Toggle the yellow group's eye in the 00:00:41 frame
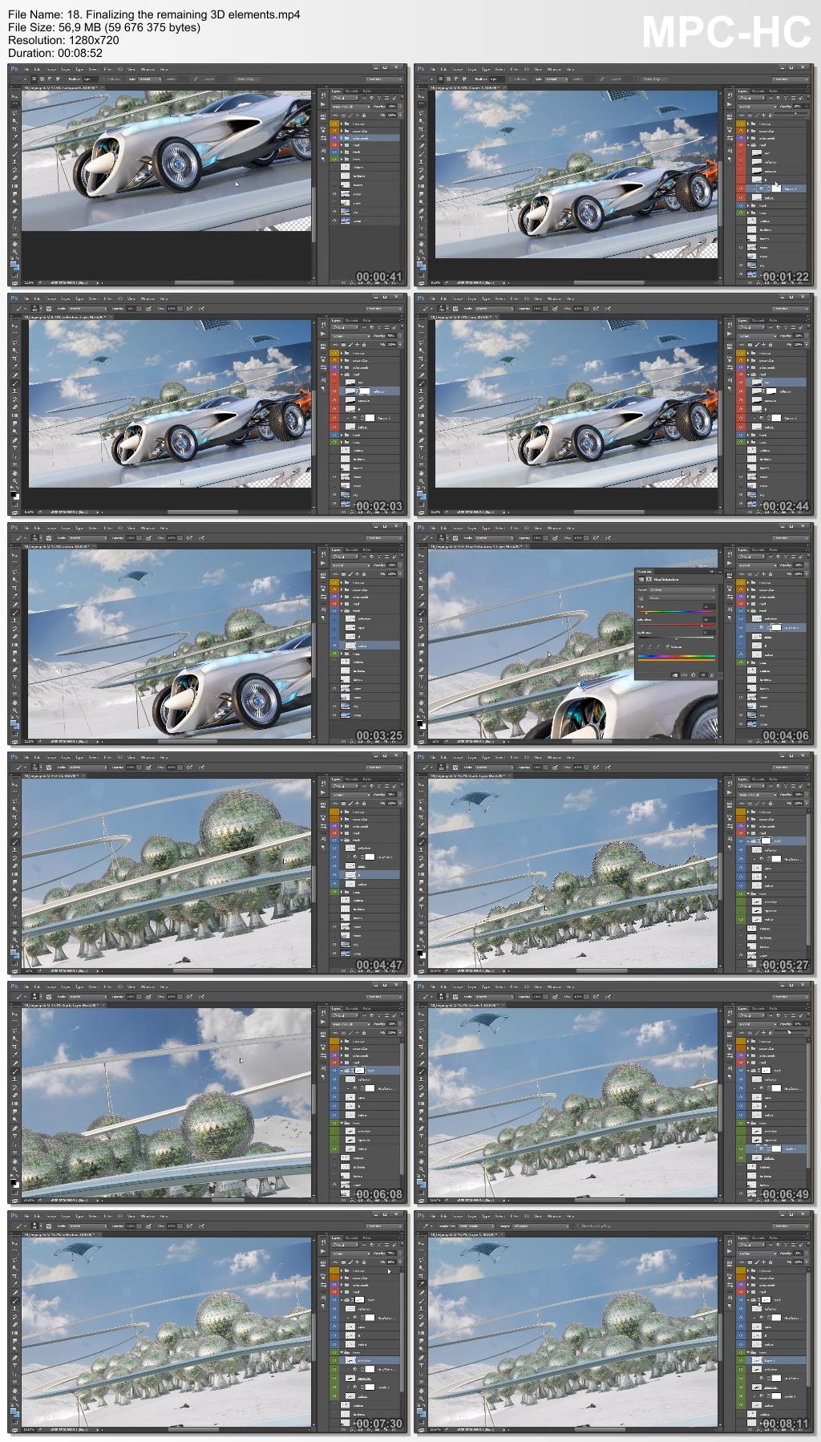This screenshot has width=821, height=1442. tap(334, 124)
